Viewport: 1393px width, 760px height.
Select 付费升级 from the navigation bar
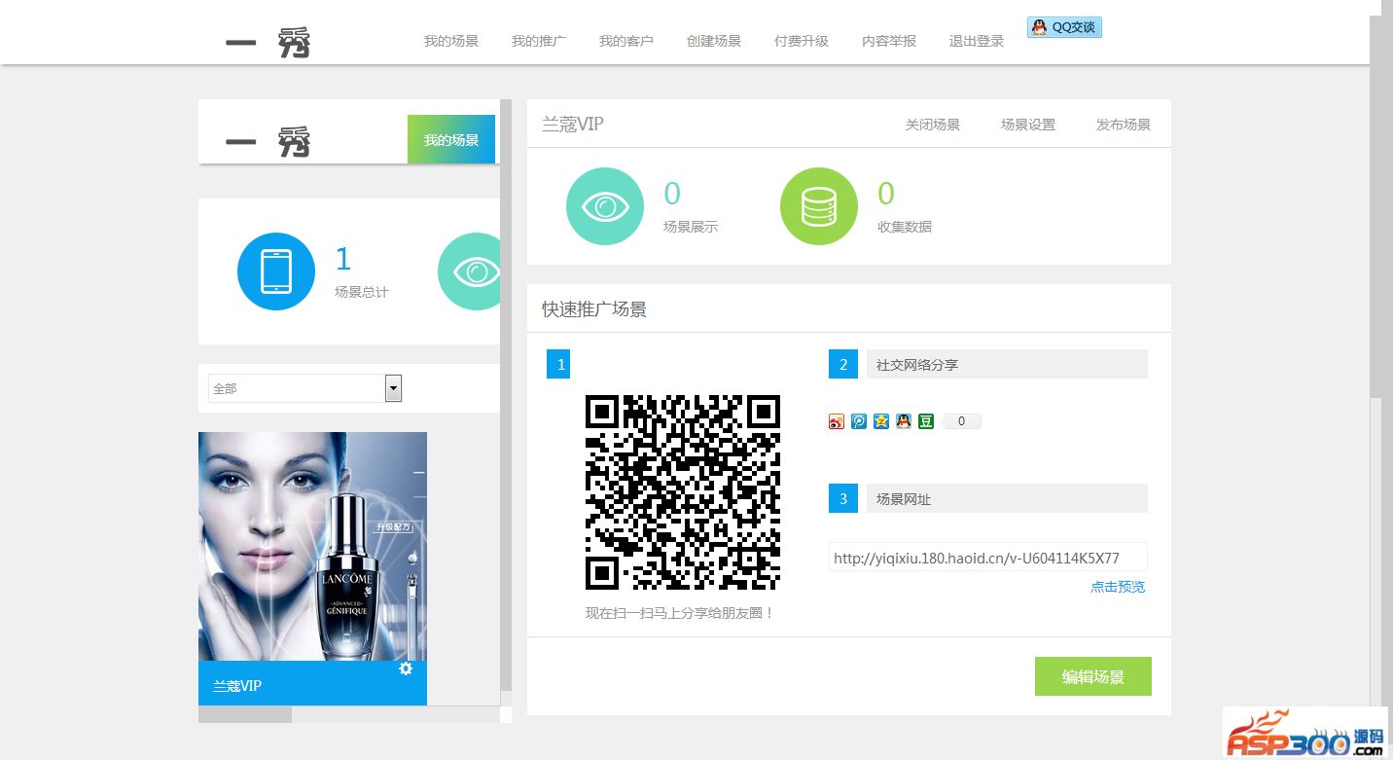pos(802,41)
